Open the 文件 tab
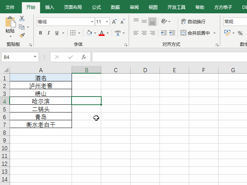Viewport: 247px width, 185px height. point(10,7)
